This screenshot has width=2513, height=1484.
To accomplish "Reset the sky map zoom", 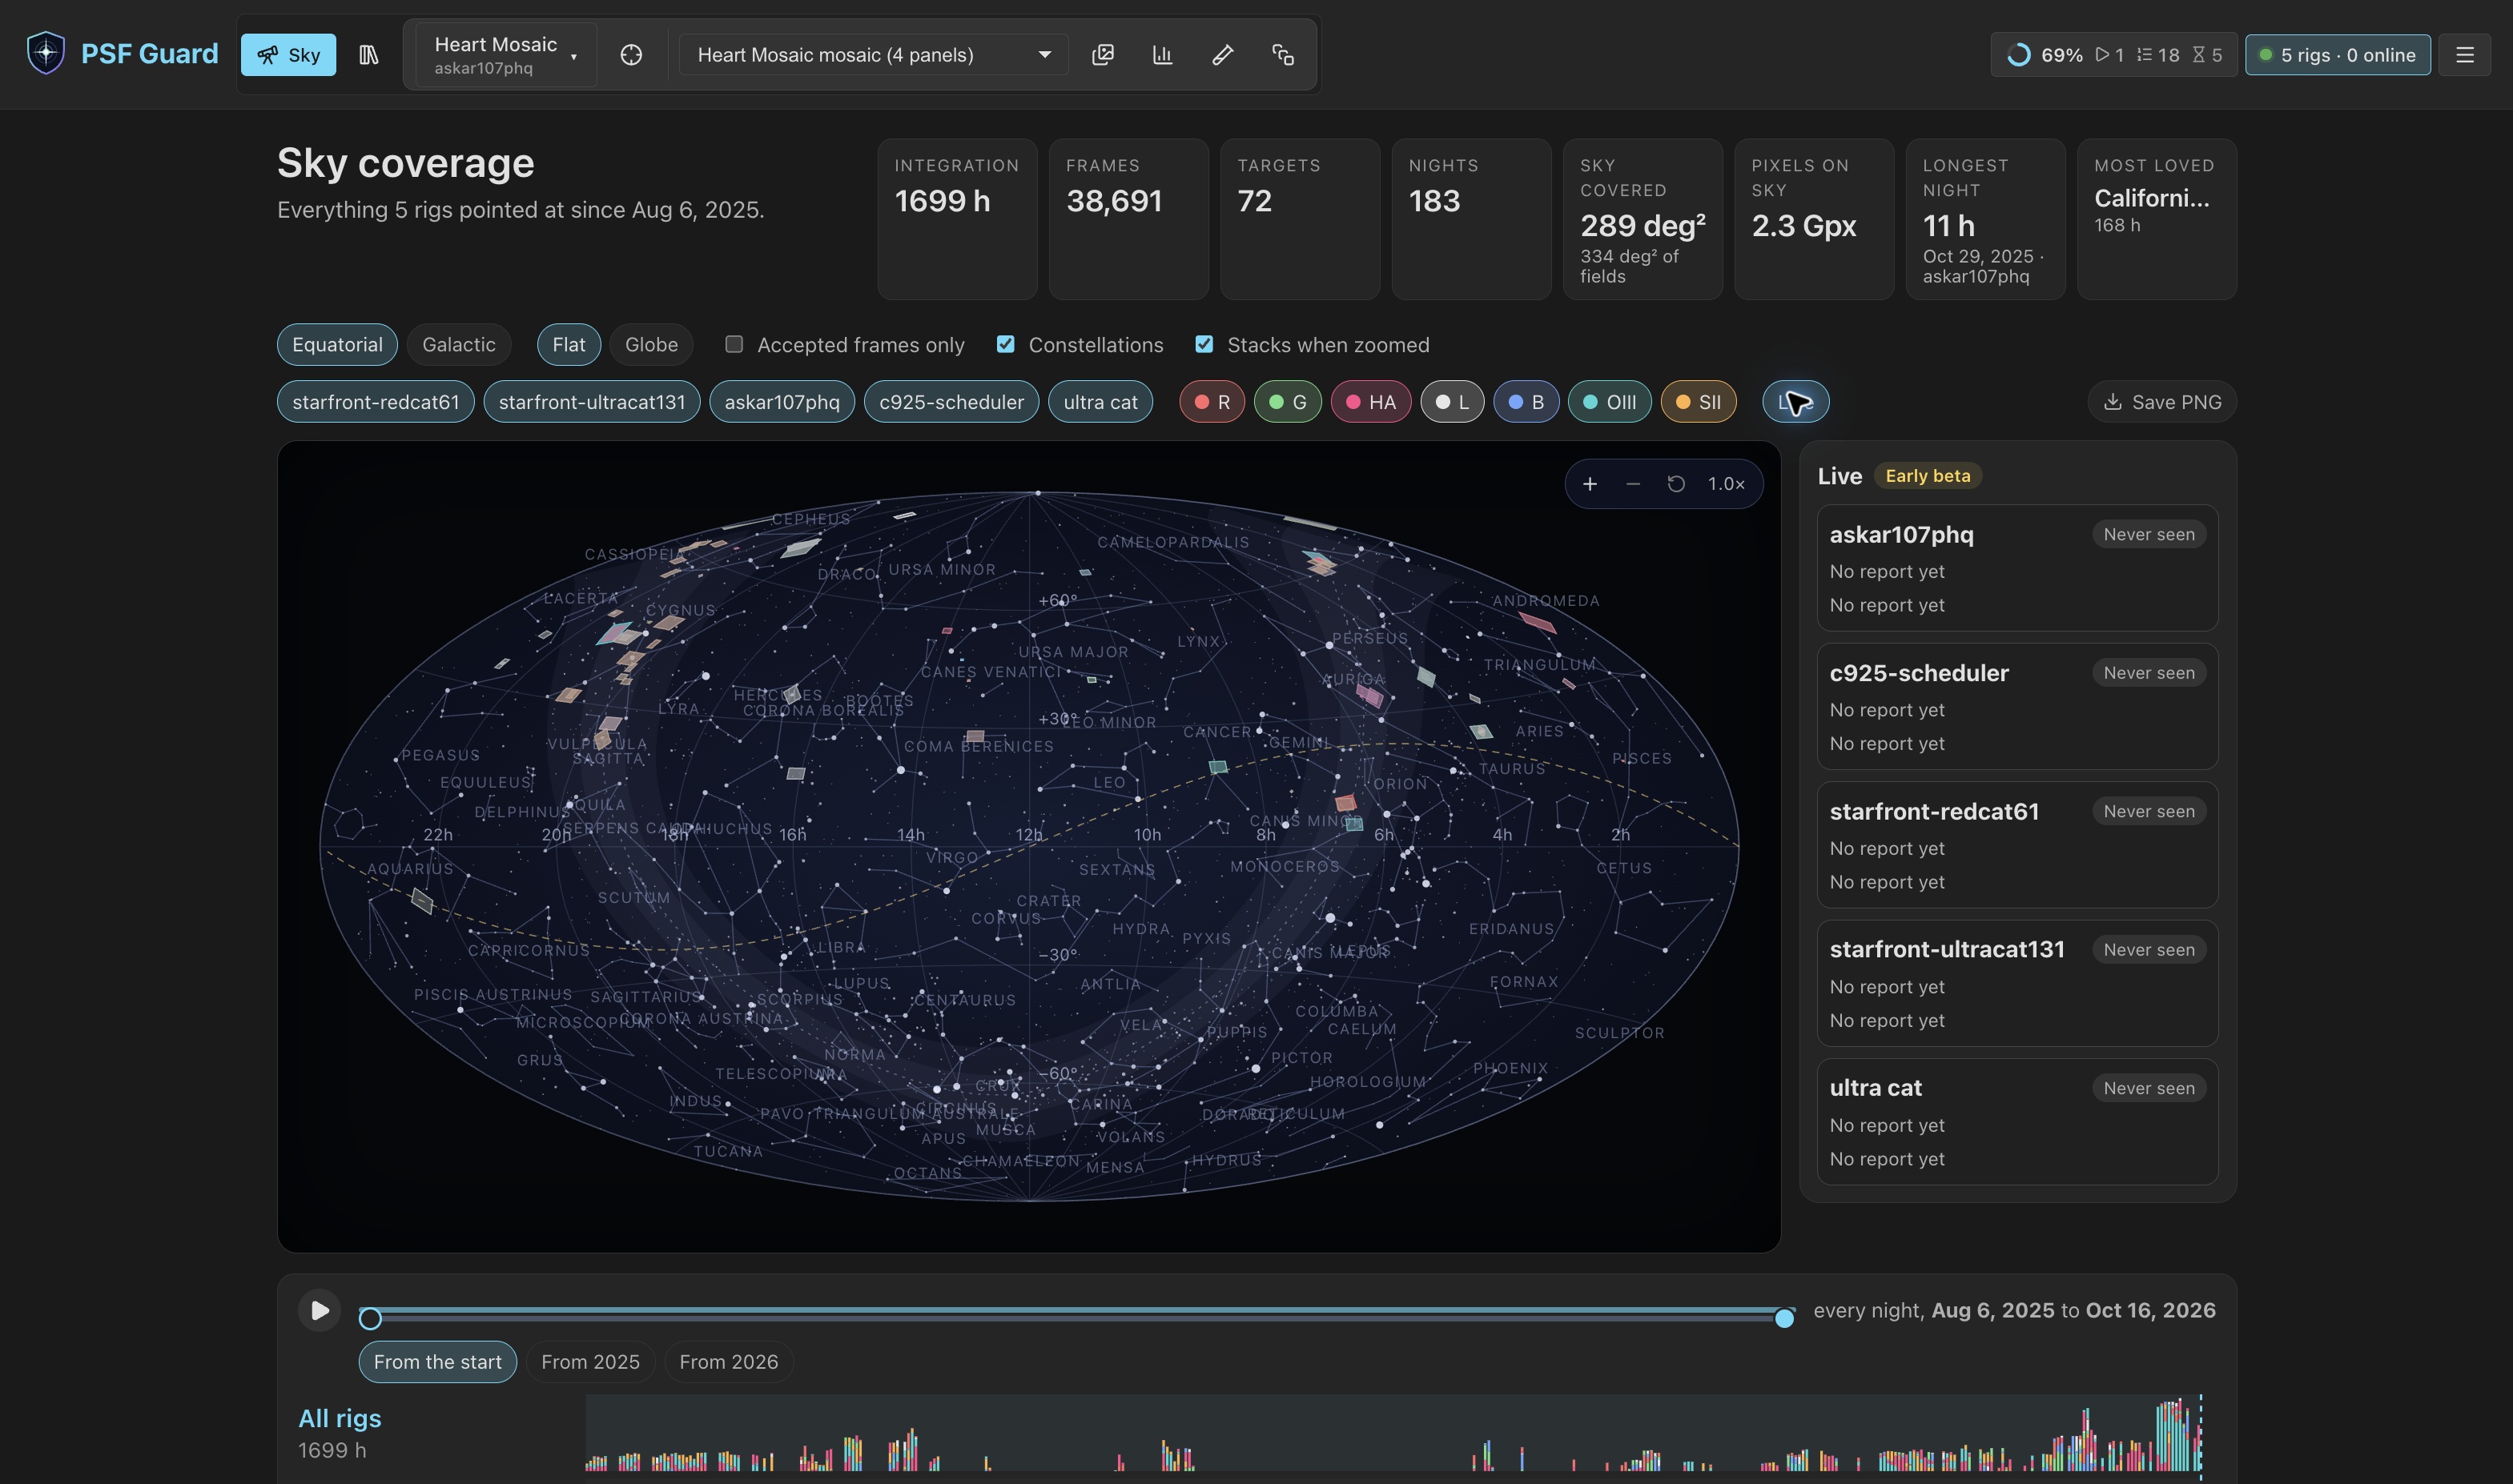I will tap(1677, 484).
